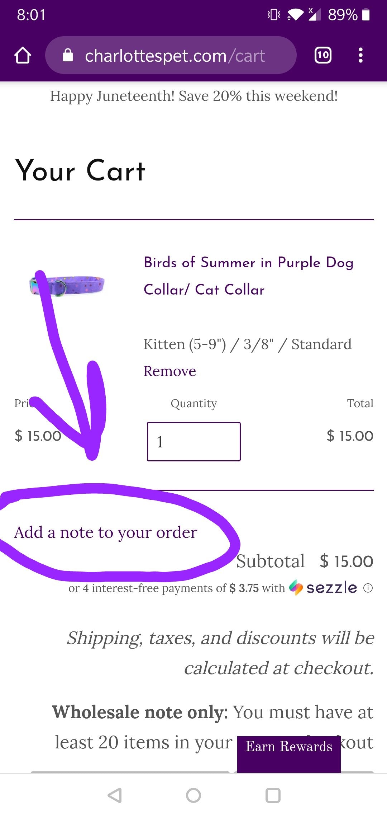
Task: Tap the Sezzle info icon
Action: coord(368,588)
